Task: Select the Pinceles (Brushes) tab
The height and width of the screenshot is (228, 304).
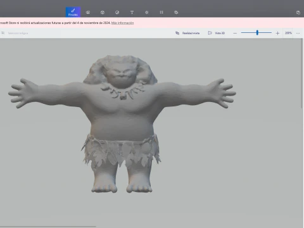Action: point(73,12)
